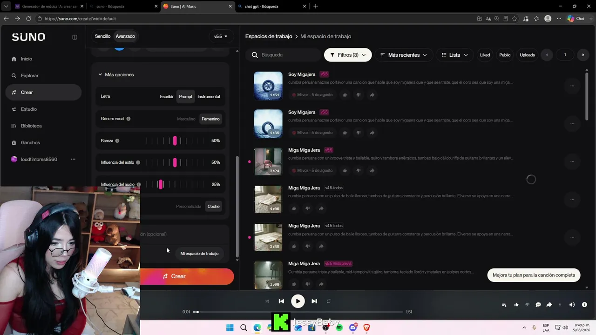Select Instrumental lyrics mode
The height and width of the screenshot is (335, 596).
click(x=209, y=97)
